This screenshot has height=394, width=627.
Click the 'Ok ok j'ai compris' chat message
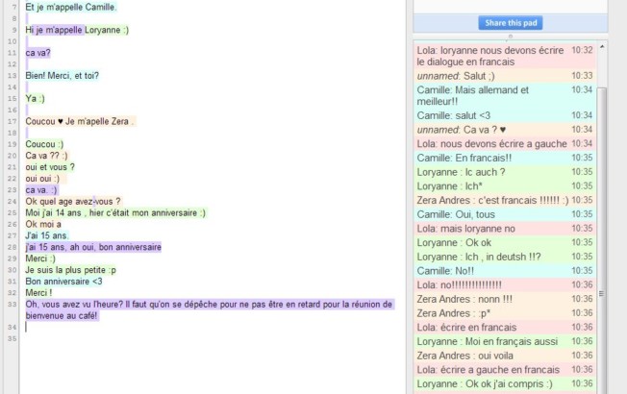point(485,383)
